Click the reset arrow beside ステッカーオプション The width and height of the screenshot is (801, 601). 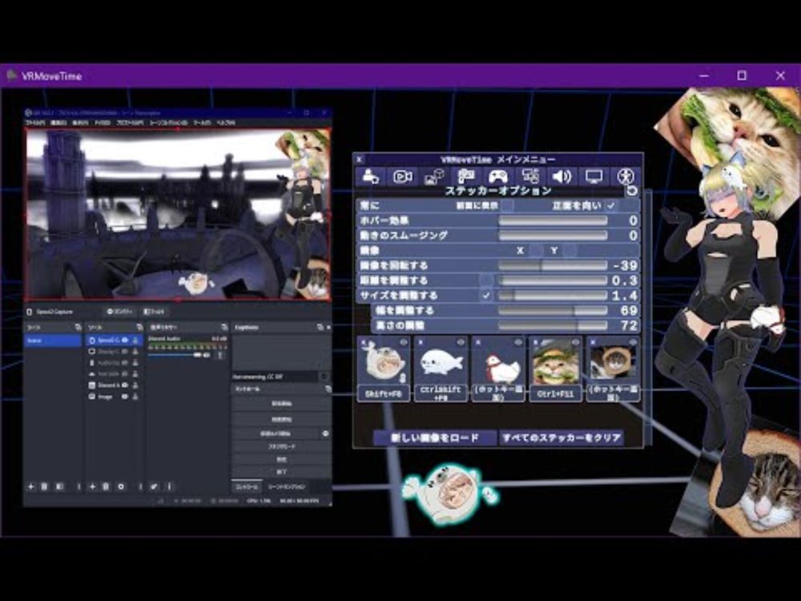click(x=632, y=191)
